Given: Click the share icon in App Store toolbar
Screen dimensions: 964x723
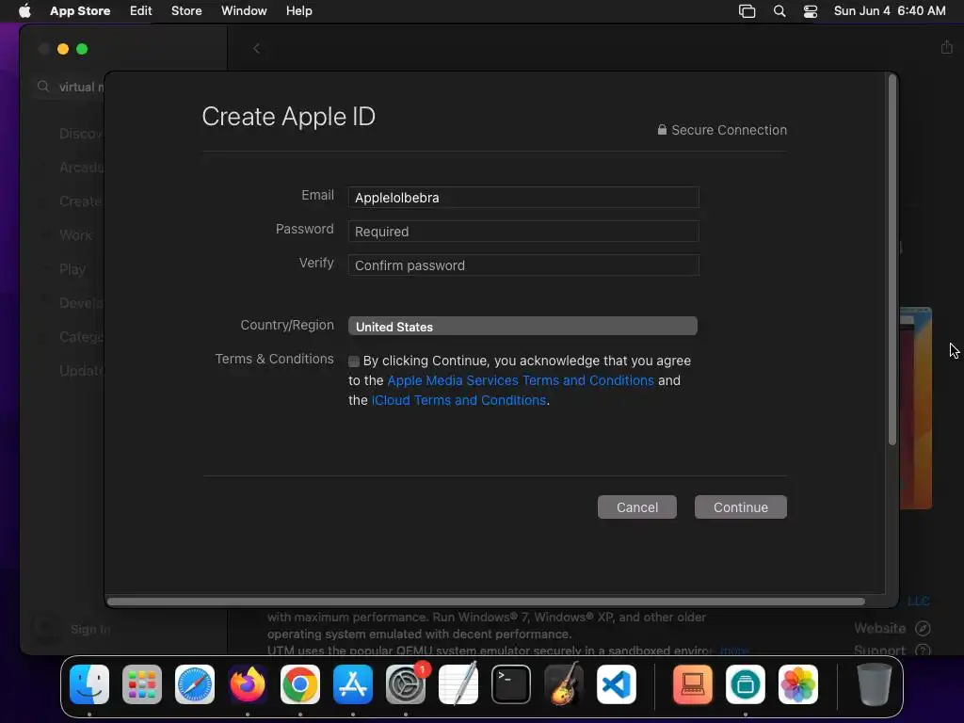Looking at the screenshot, I should (947, 47).
